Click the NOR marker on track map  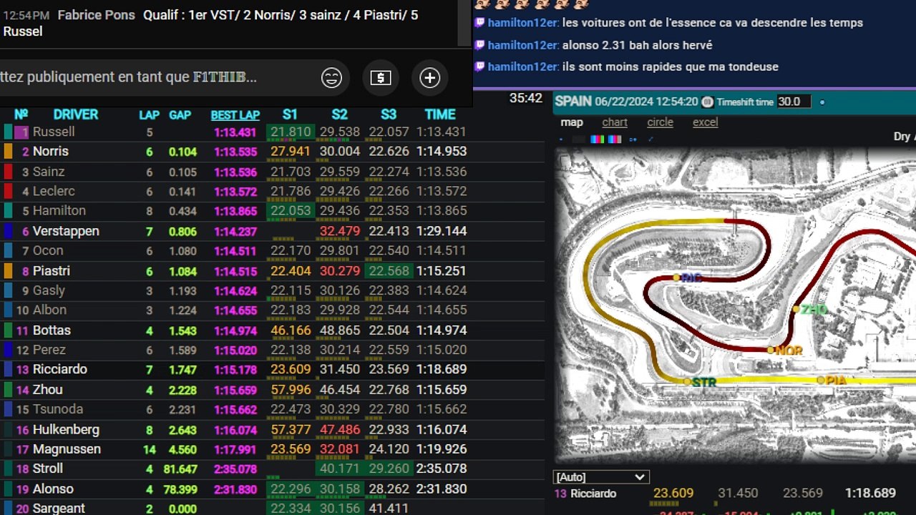pos(785,350)
